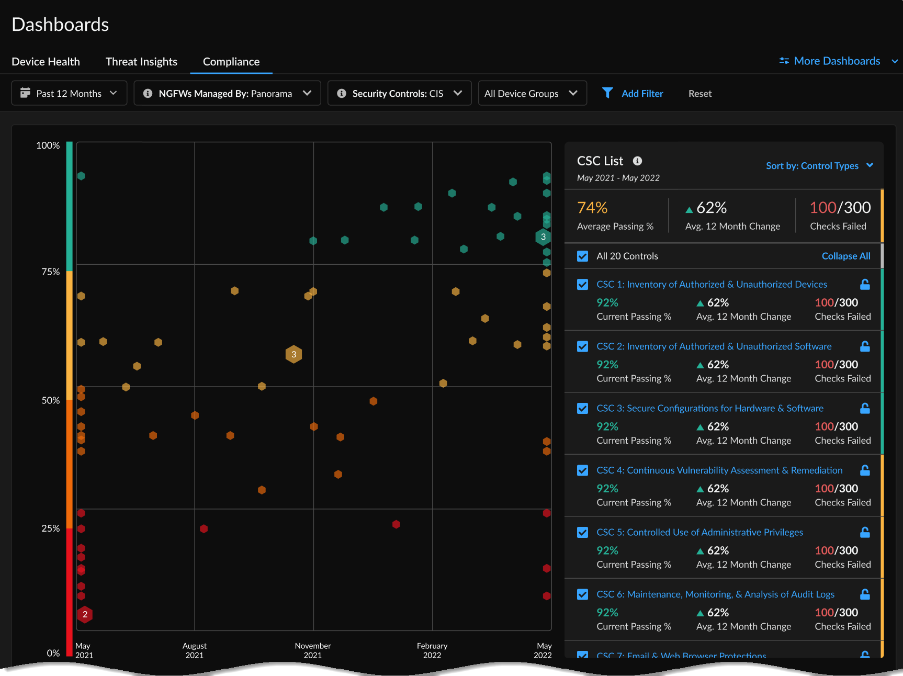Click the Collapse All link
Screen dimensions: 903x676
click(846, 256)
